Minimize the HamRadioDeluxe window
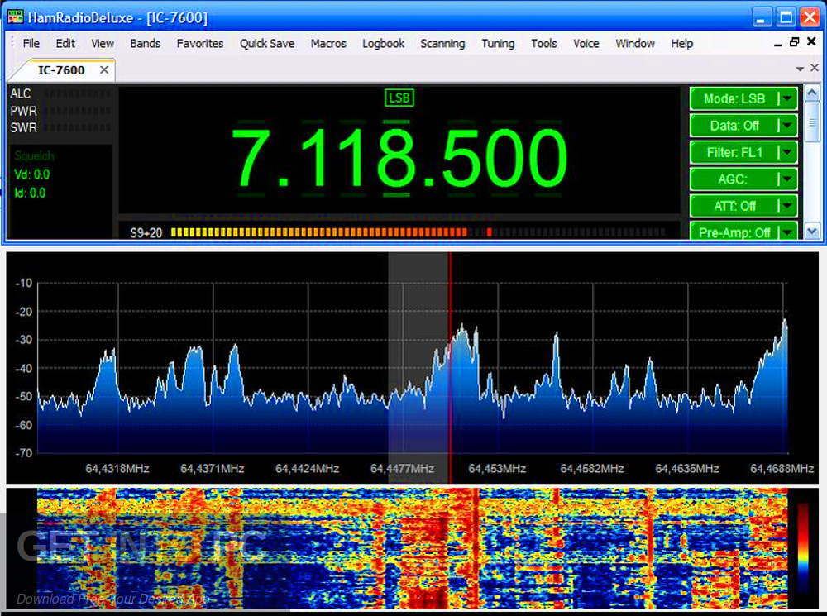The image size is (827, 616). coord(761,17)
